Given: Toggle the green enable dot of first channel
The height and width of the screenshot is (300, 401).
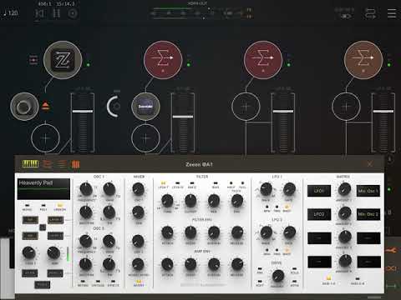Looking at the screenshot, I should [89, 65].
